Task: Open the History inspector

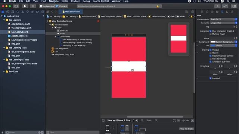Action: point(207,12)
